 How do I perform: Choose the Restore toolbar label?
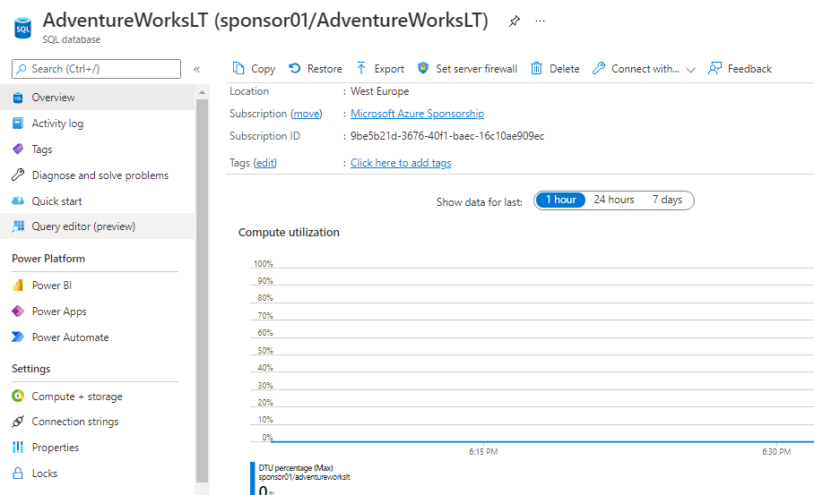(x=325, y=69)
